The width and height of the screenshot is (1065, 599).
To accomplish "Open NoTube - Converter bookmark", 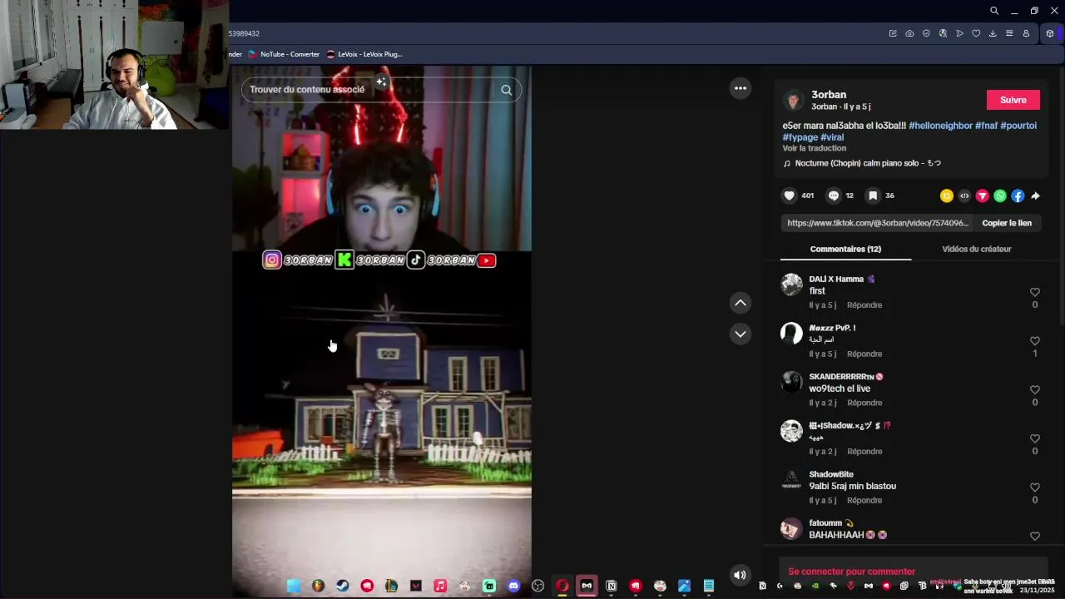I will point(284,54).
